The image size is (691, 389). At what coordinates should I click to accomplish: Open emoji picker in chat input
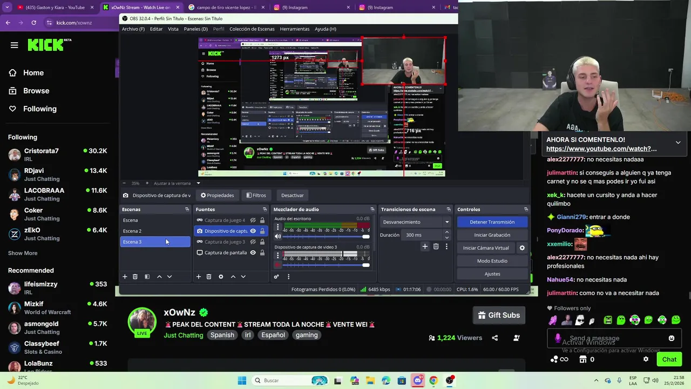tap(672, 338)
